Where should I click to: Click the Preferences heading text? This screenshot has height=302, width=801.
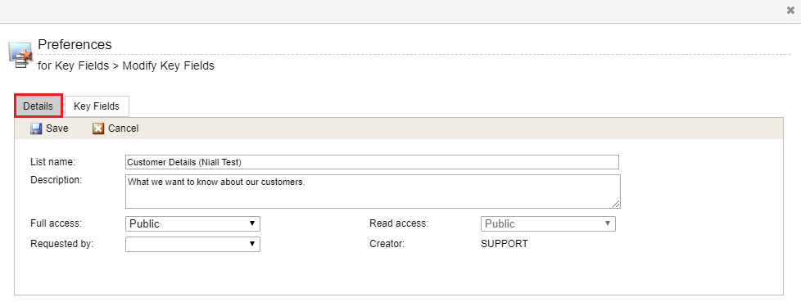click(75, 44)
